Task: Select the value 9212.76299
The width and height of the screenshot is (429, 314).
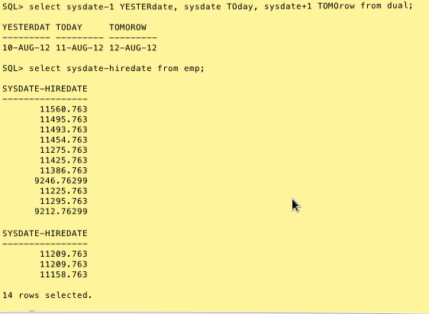Action: (61, 212)
